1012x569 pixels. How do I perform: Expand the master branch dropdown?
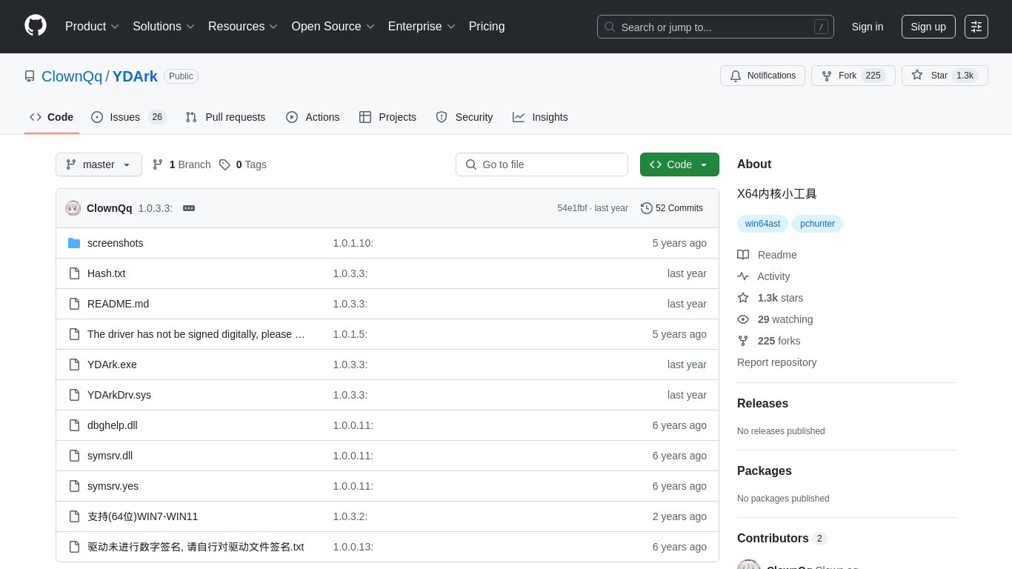pos(99,164)
